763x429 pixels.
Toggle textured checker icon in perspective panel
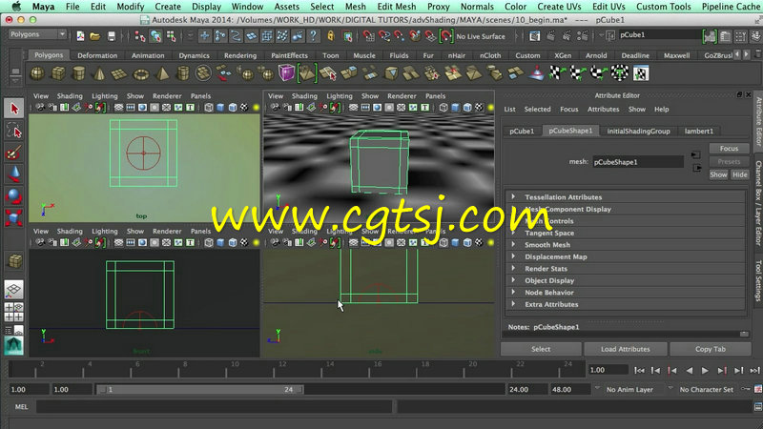tap(479, 108)
